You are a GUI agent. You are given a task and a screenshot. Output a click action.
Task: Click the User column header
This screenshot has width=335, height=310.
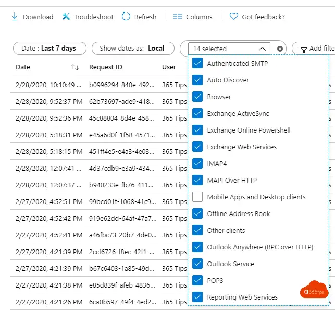[x=169, y=67]
